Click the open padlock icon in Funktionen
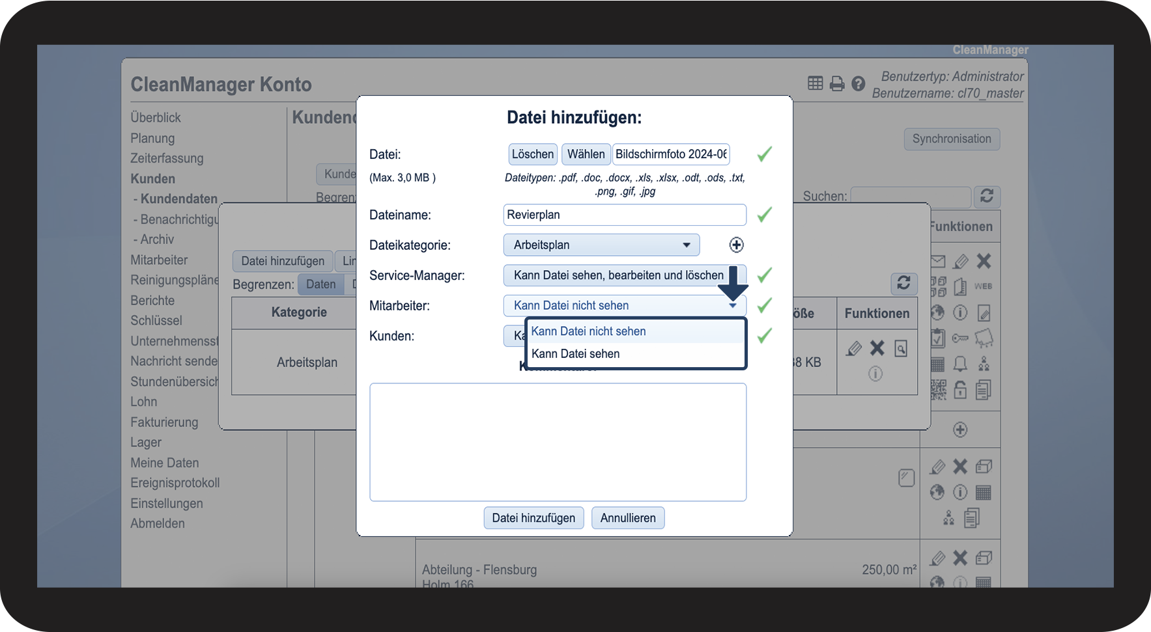Viewport: 1151px width, 632px height. (960, 389)
